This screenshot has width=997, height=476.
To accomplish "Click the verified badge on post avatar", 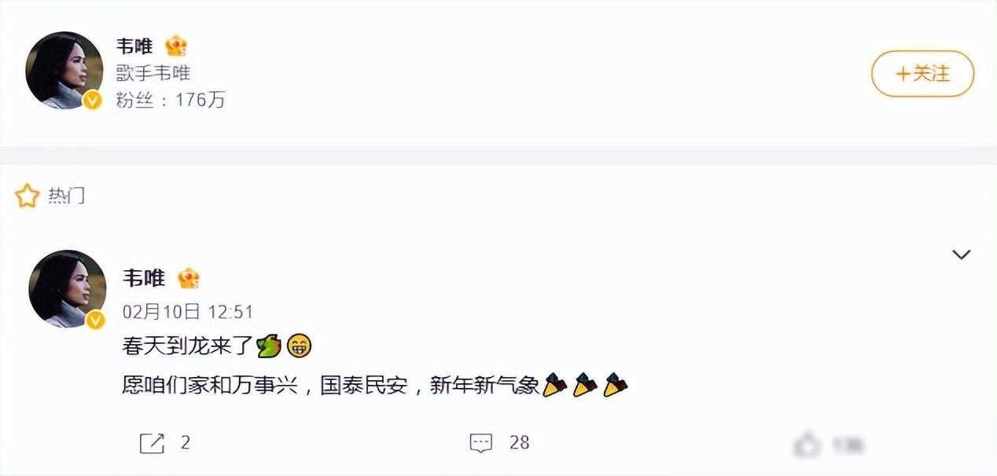I will click(96, 319).
